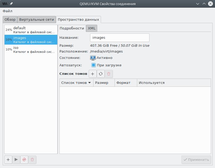
Task: Click the 'Применить' button
Action: [196, 160]
